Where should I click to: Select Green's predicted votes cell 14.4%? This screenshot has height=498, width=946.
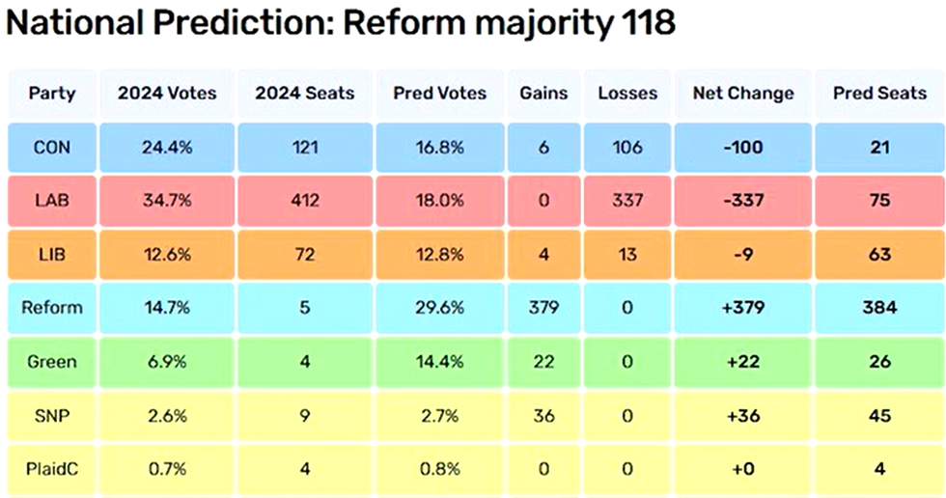click(x=439, y=362)
